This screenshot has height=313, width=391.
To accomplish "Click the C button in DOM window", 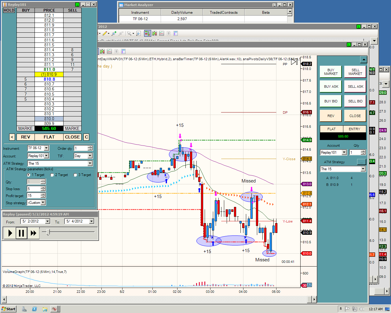I will (86, 137).
